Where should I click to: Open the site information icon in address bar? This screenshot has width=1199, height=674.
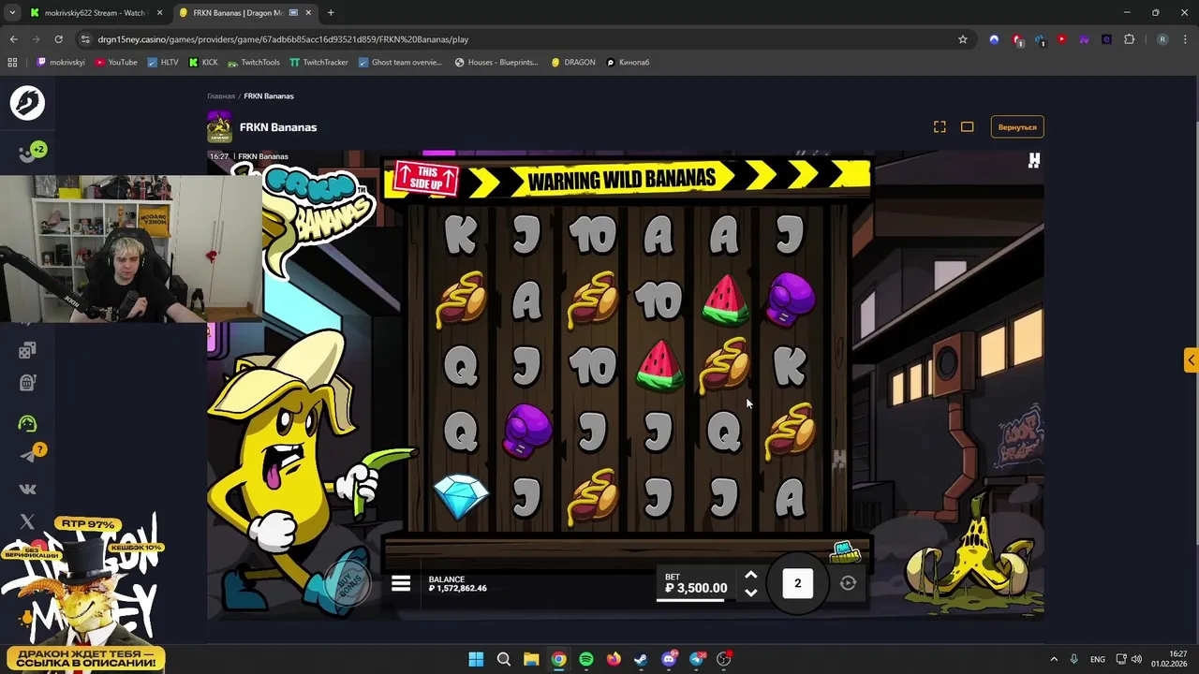click(85, 39)
